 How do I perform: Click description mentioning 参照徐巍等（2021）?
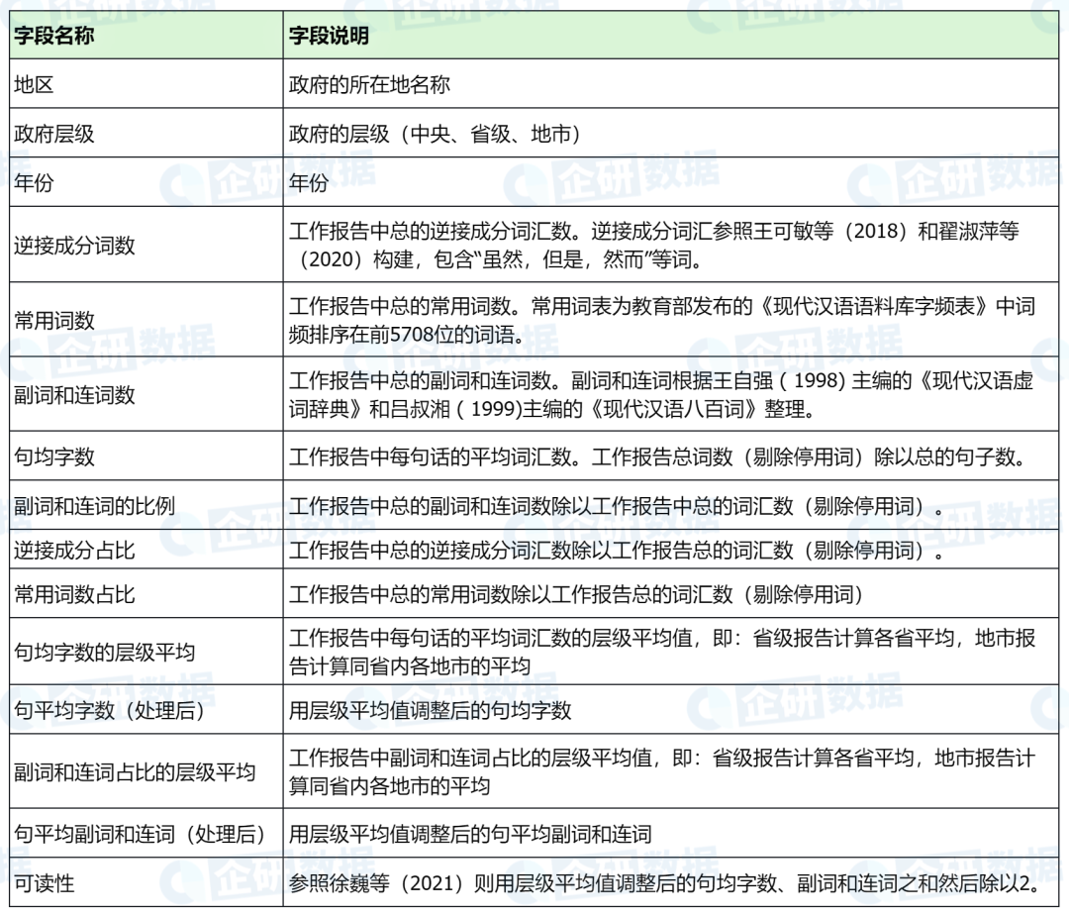point(671,882)
